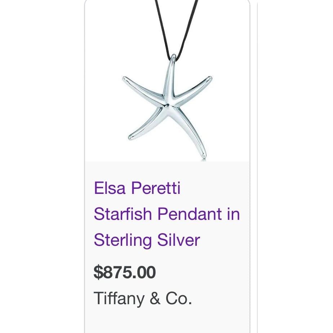Click the empty card area below Tiffany & Co.

167,321
